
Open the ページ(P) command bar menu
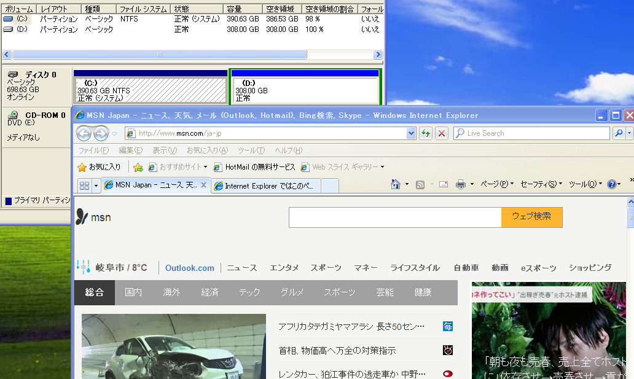497,184
